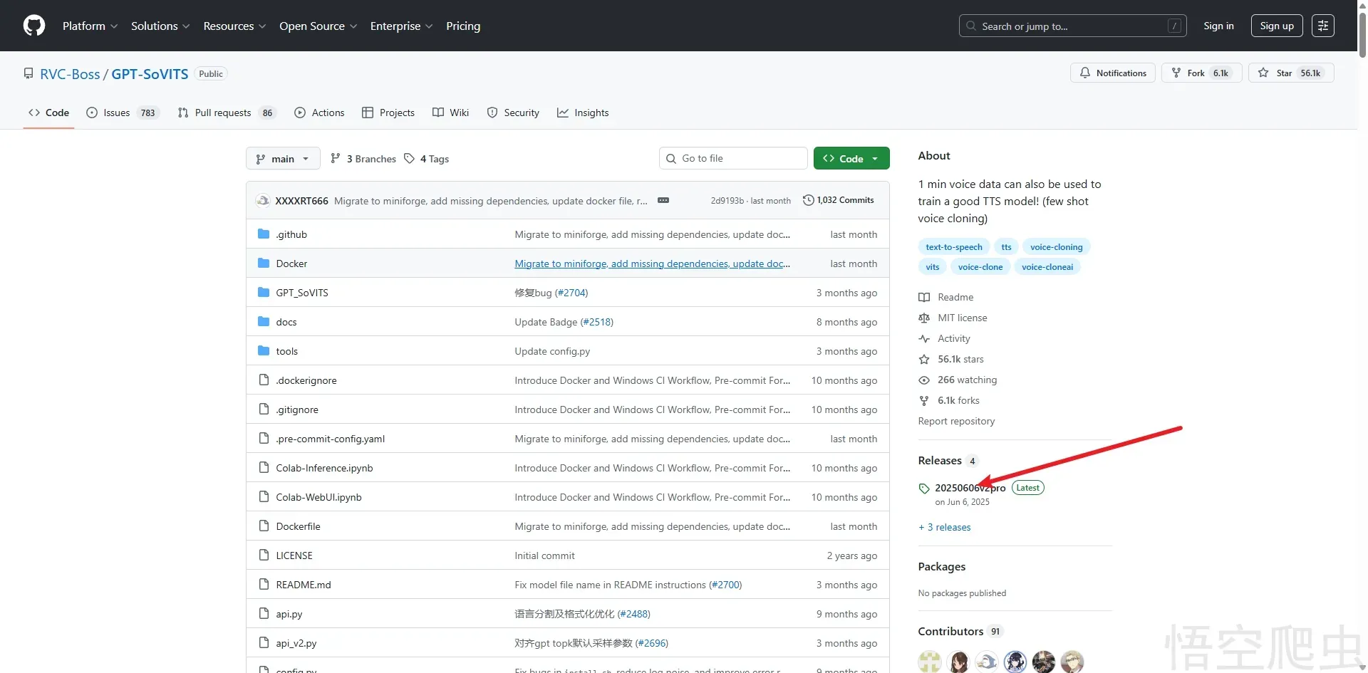Viewport: 1368px width, 673px height.
Task: Open the accessibility settings icon beside Sign up
Action: click(x=1322, y=26)
